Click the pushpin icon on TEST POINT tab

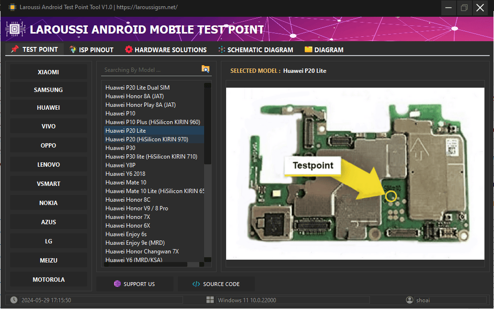tap(15, 49)
